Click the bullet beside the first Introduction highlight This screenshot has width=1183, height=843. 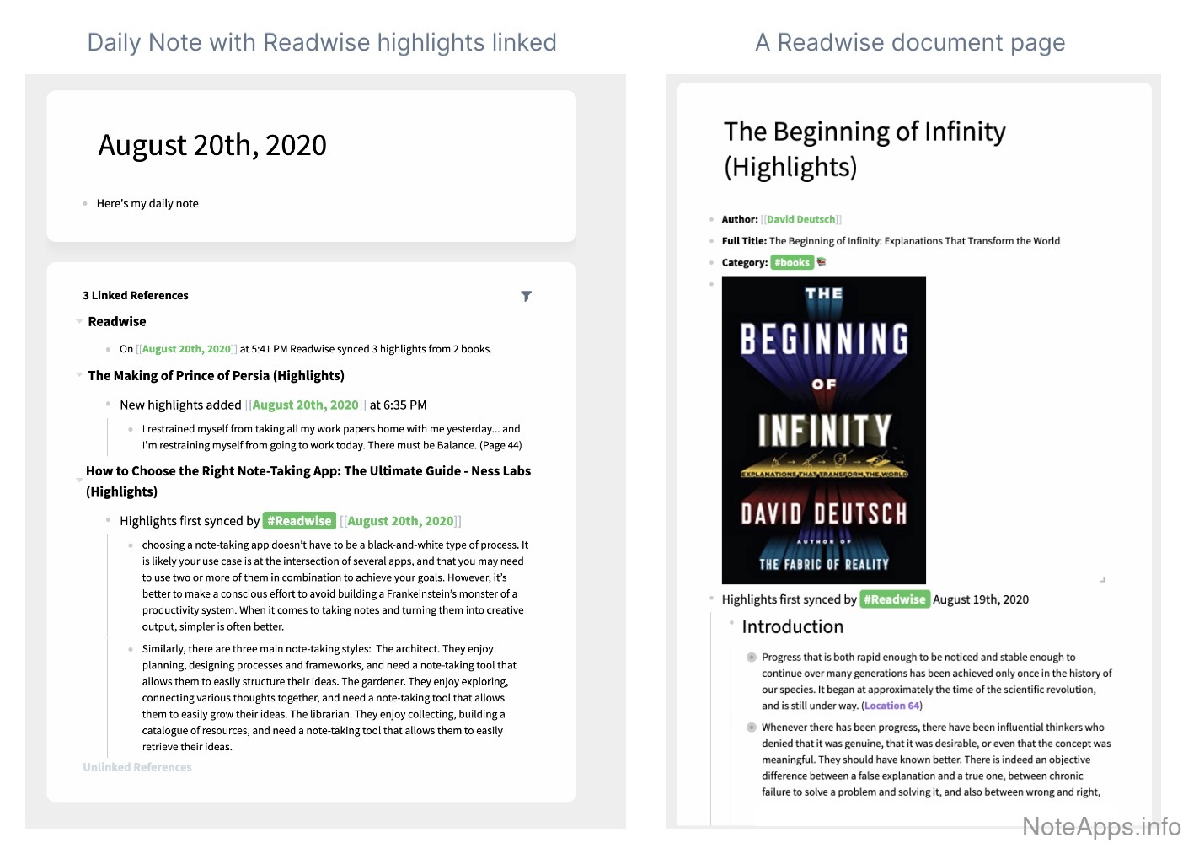751,658
